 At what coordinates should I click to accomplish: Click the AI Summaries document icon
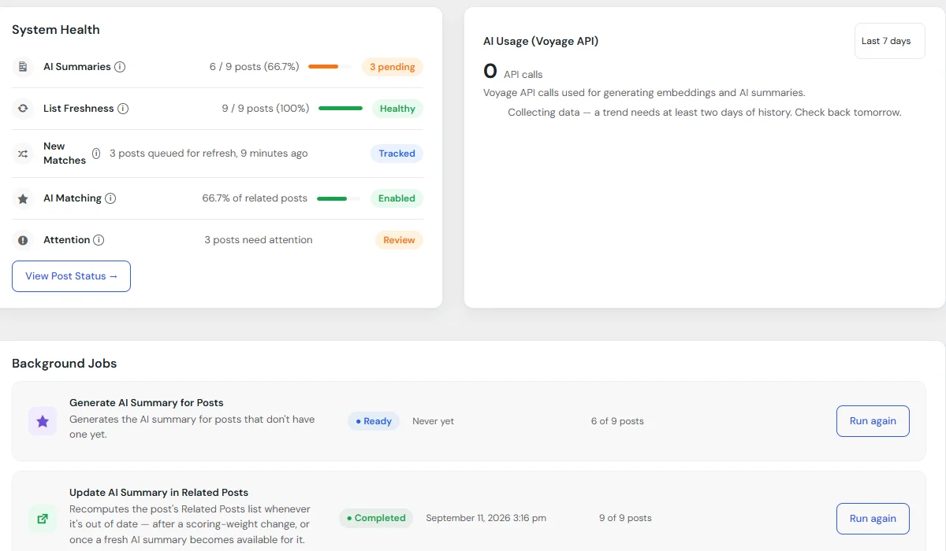(x=23, y=67)
